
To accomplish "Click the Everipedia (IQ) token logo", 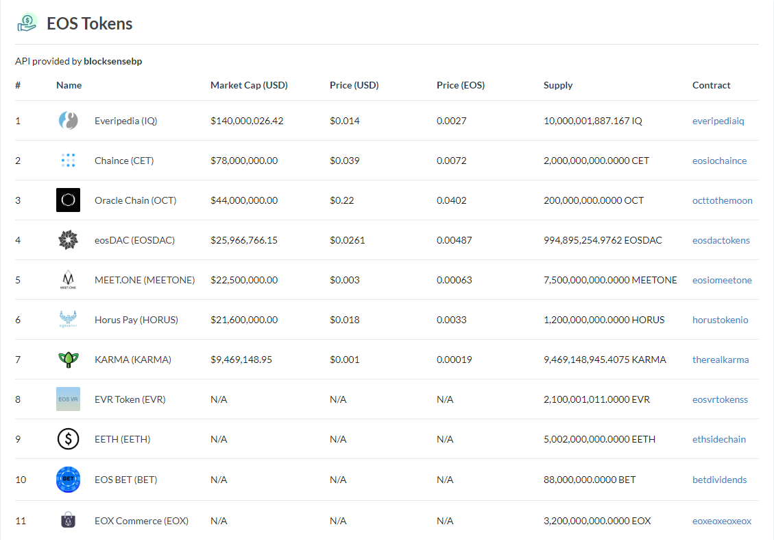I will tap(68, 121).
